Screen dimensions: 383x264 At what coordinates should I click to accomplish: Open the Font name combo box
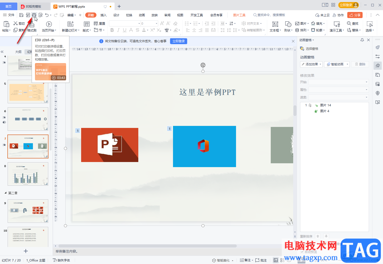125,23
